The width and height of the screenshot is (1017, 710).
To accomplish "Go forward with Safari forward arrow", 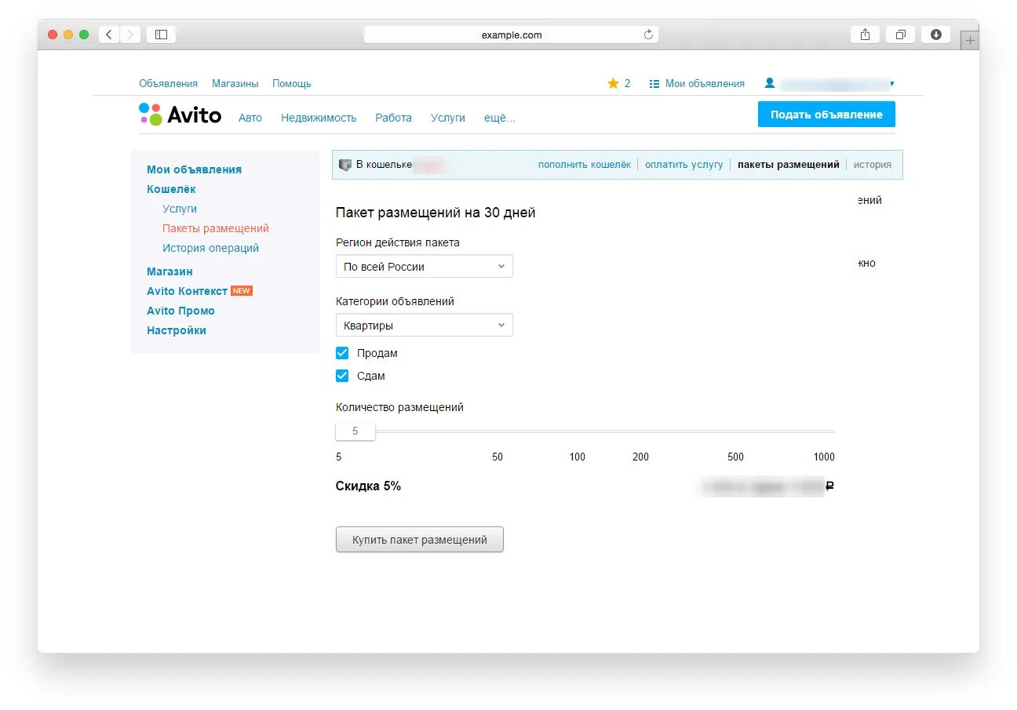I will (130, 35).
